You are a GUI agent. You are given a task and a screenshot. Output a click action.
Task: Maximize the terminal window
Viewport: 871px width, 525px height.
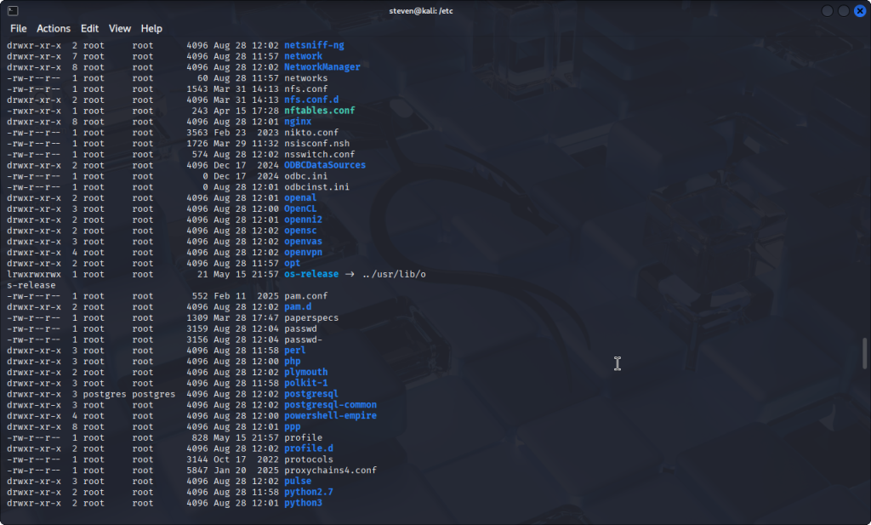844,10
